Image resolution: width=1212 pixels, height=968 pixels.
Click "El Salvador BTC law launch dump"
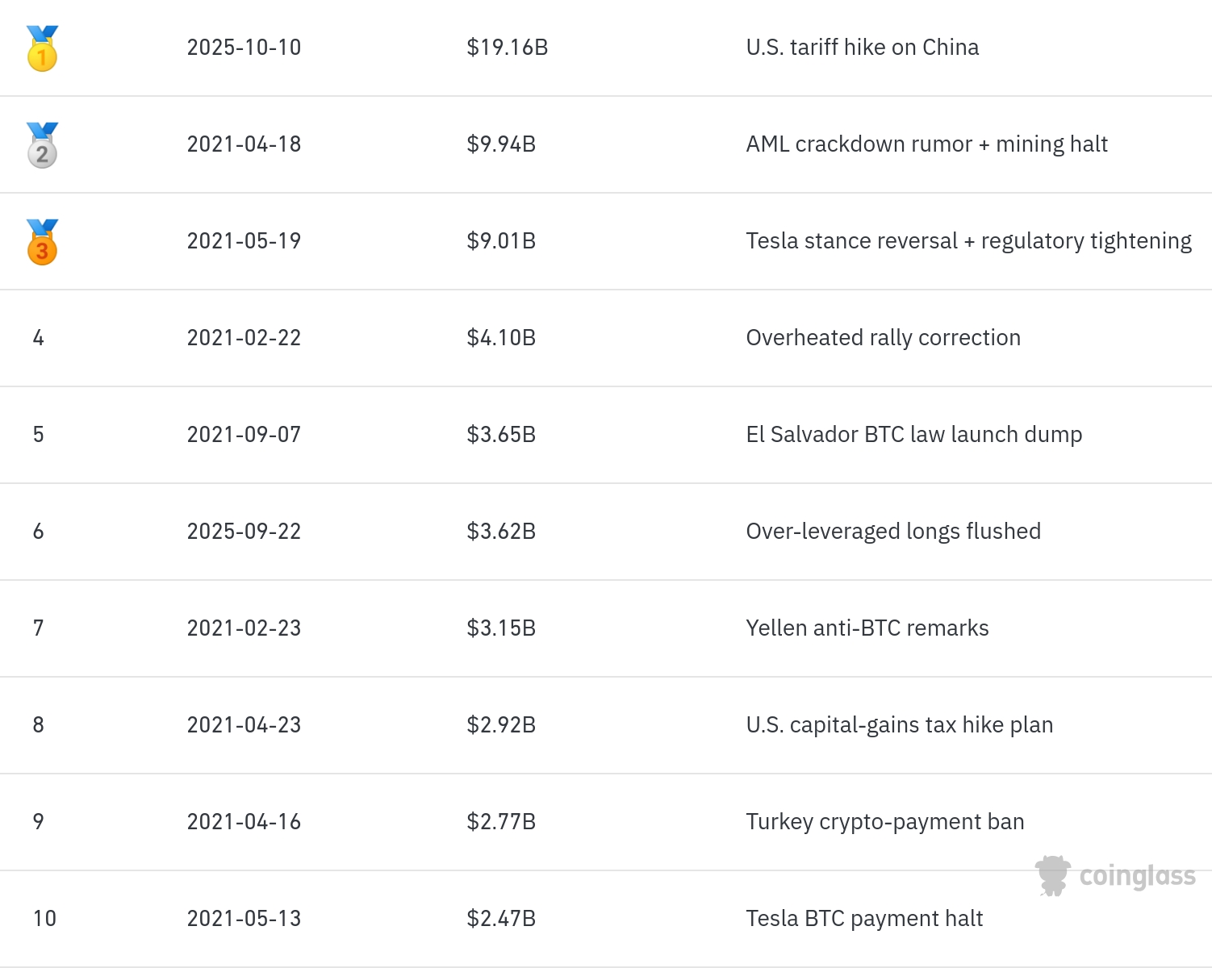coord(913,435)
